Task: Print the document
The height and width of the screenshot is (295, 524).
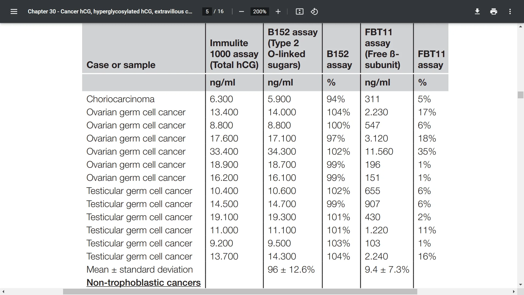Action: pyautogui.click(x=494, y=11)
